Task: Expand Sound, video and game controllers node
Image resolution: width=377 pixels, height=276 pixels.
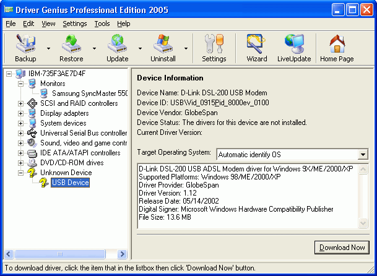Action: (20, 143)
